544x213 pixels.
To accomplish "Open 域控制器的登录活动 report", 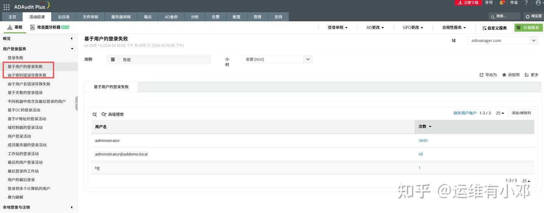I will (25, 127).
